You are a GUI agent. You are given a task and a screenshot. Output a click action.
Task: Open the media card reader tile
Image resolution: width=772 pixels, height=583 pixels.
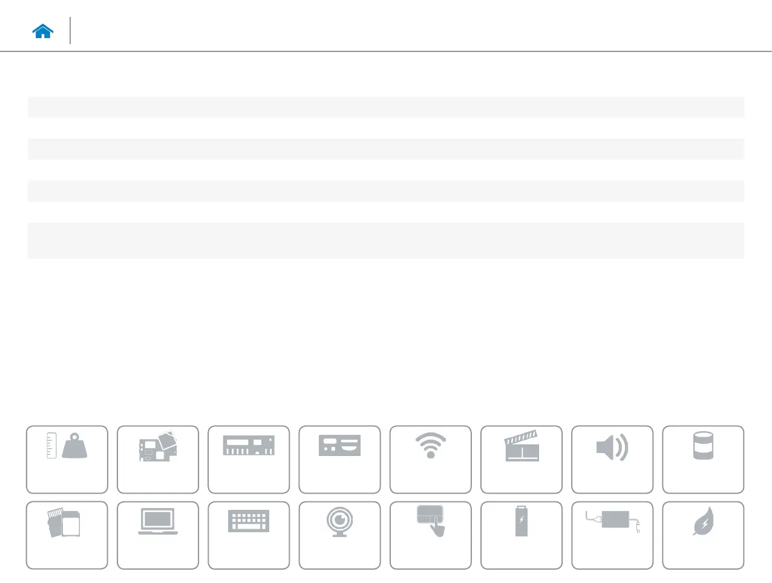click(x=67, y=535)
